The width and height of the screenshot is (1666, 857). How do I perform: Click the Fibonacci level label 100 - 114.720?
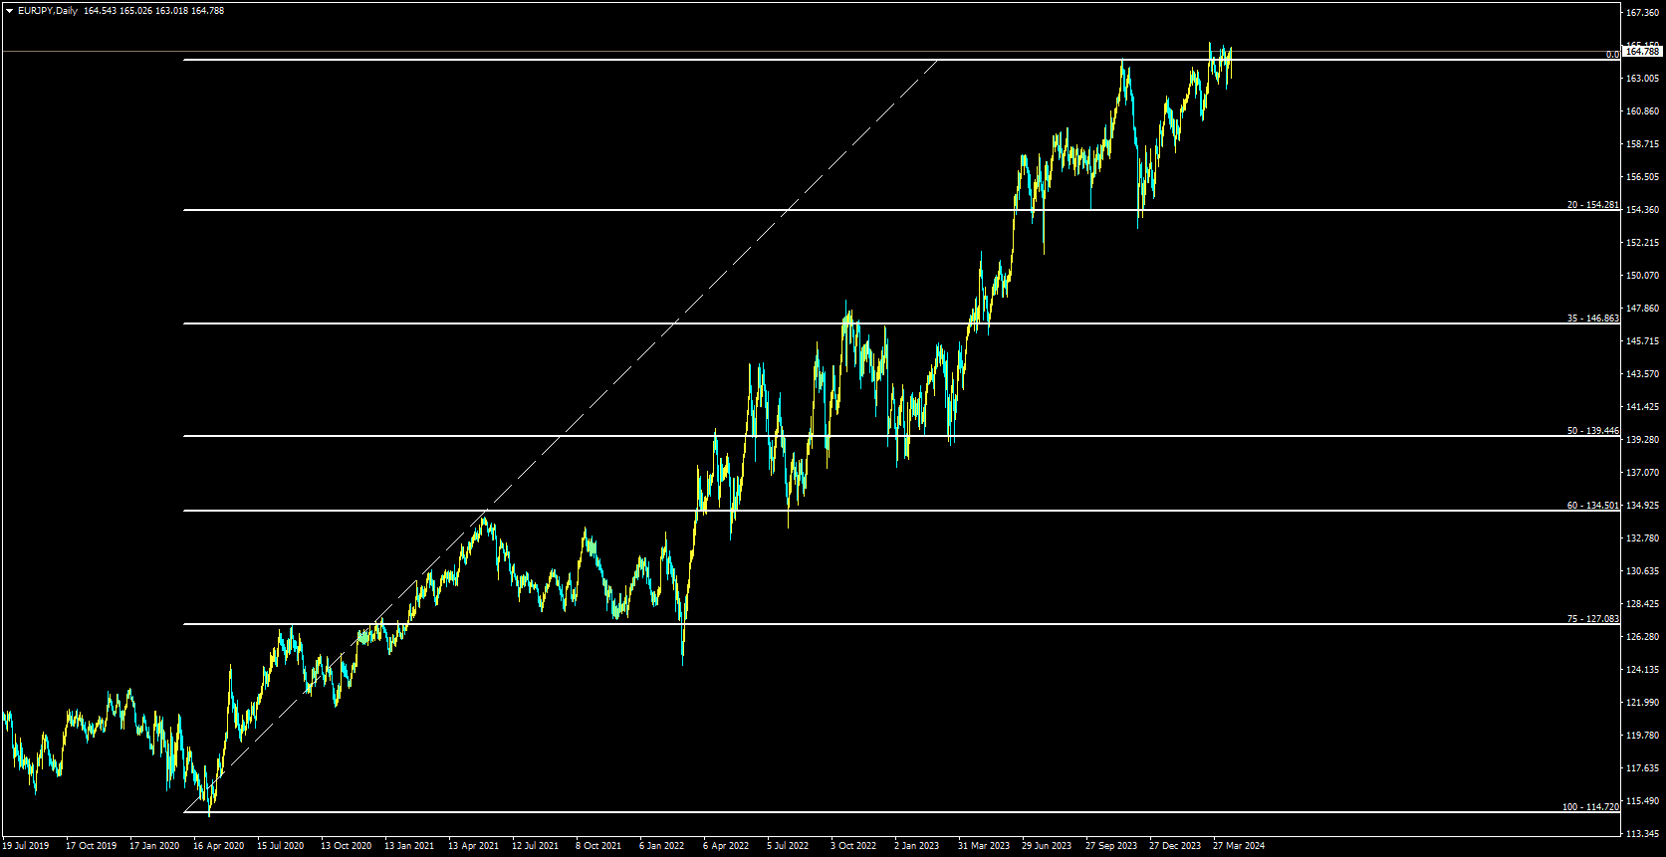1591,807
